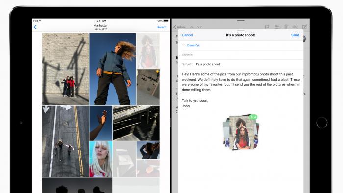Viewport: 343px width, 193px height.
Task: Open the jumping person blue sky photo
Action: (x=112, y=69)
